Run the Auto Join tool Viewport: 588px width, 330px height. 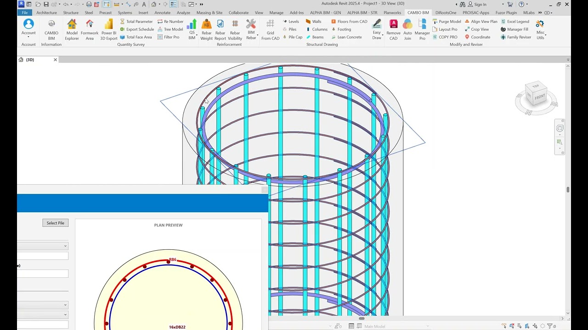point(407,30)
